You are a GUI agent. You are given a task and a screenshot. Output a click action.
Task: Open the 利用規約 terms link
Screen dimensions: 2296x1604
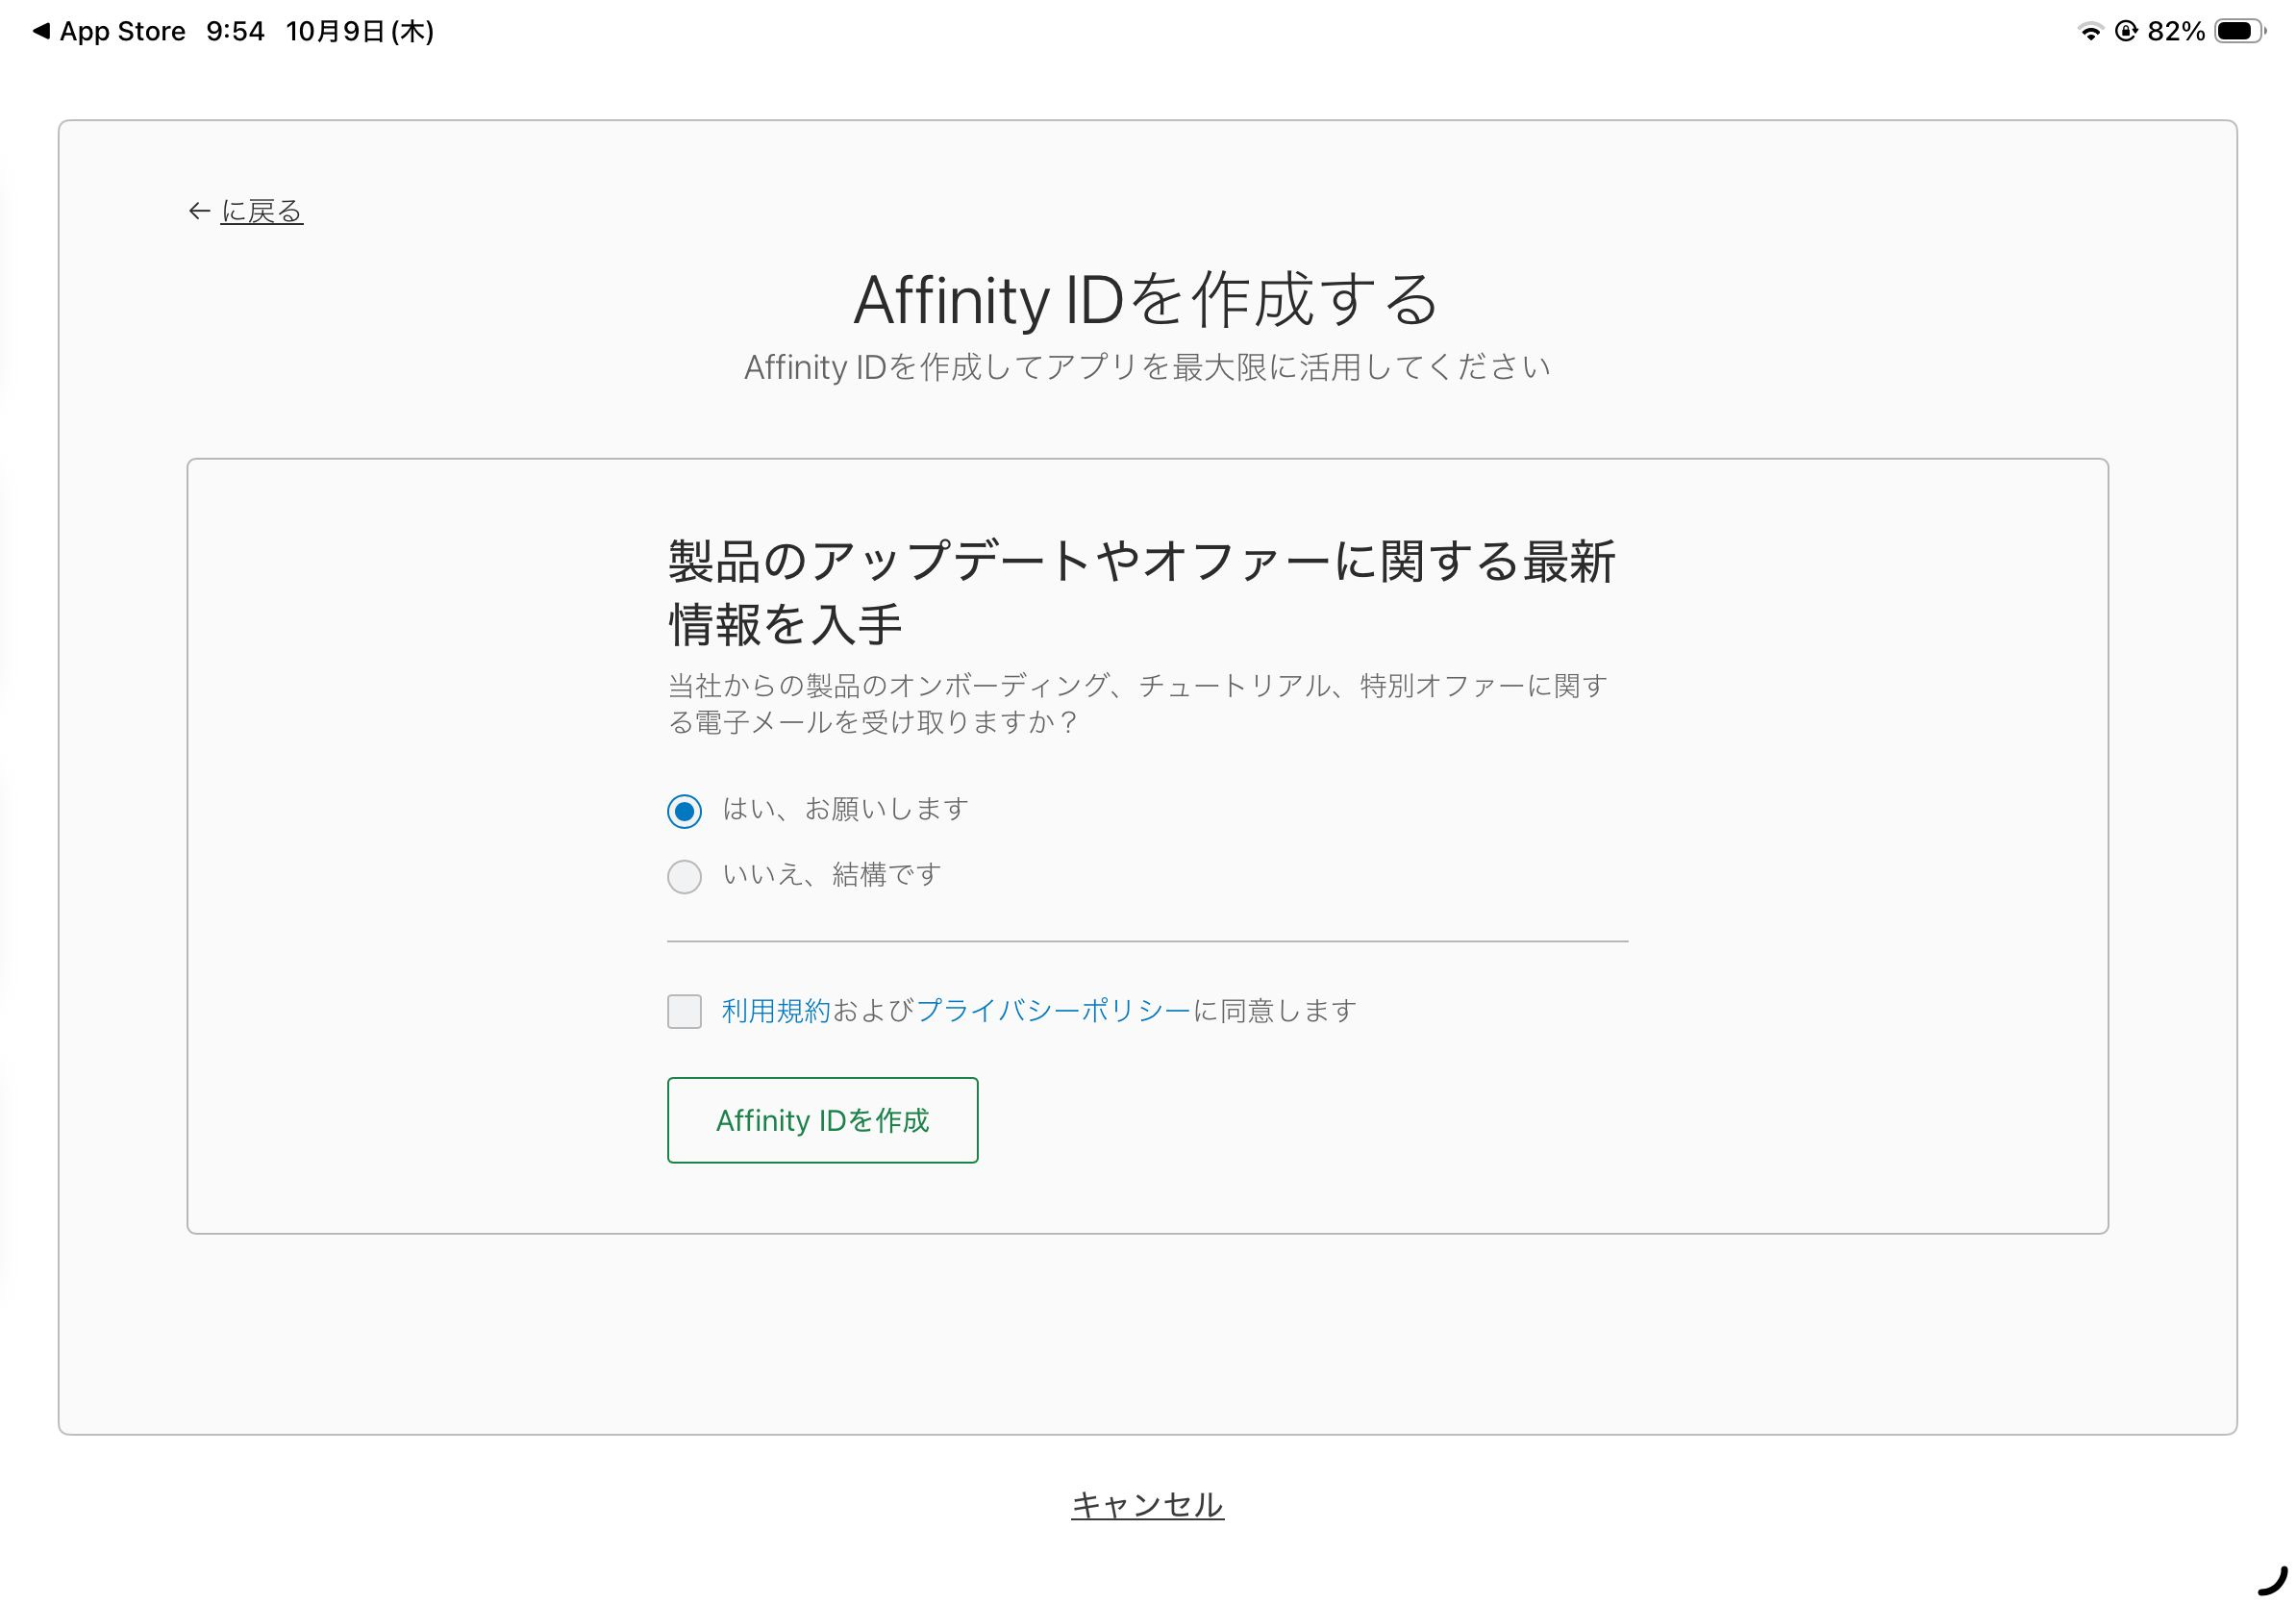tap(776, 1011)
